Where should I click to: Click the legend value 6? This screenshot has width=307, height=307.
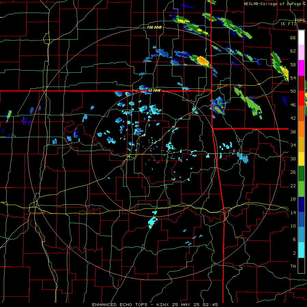294,239
